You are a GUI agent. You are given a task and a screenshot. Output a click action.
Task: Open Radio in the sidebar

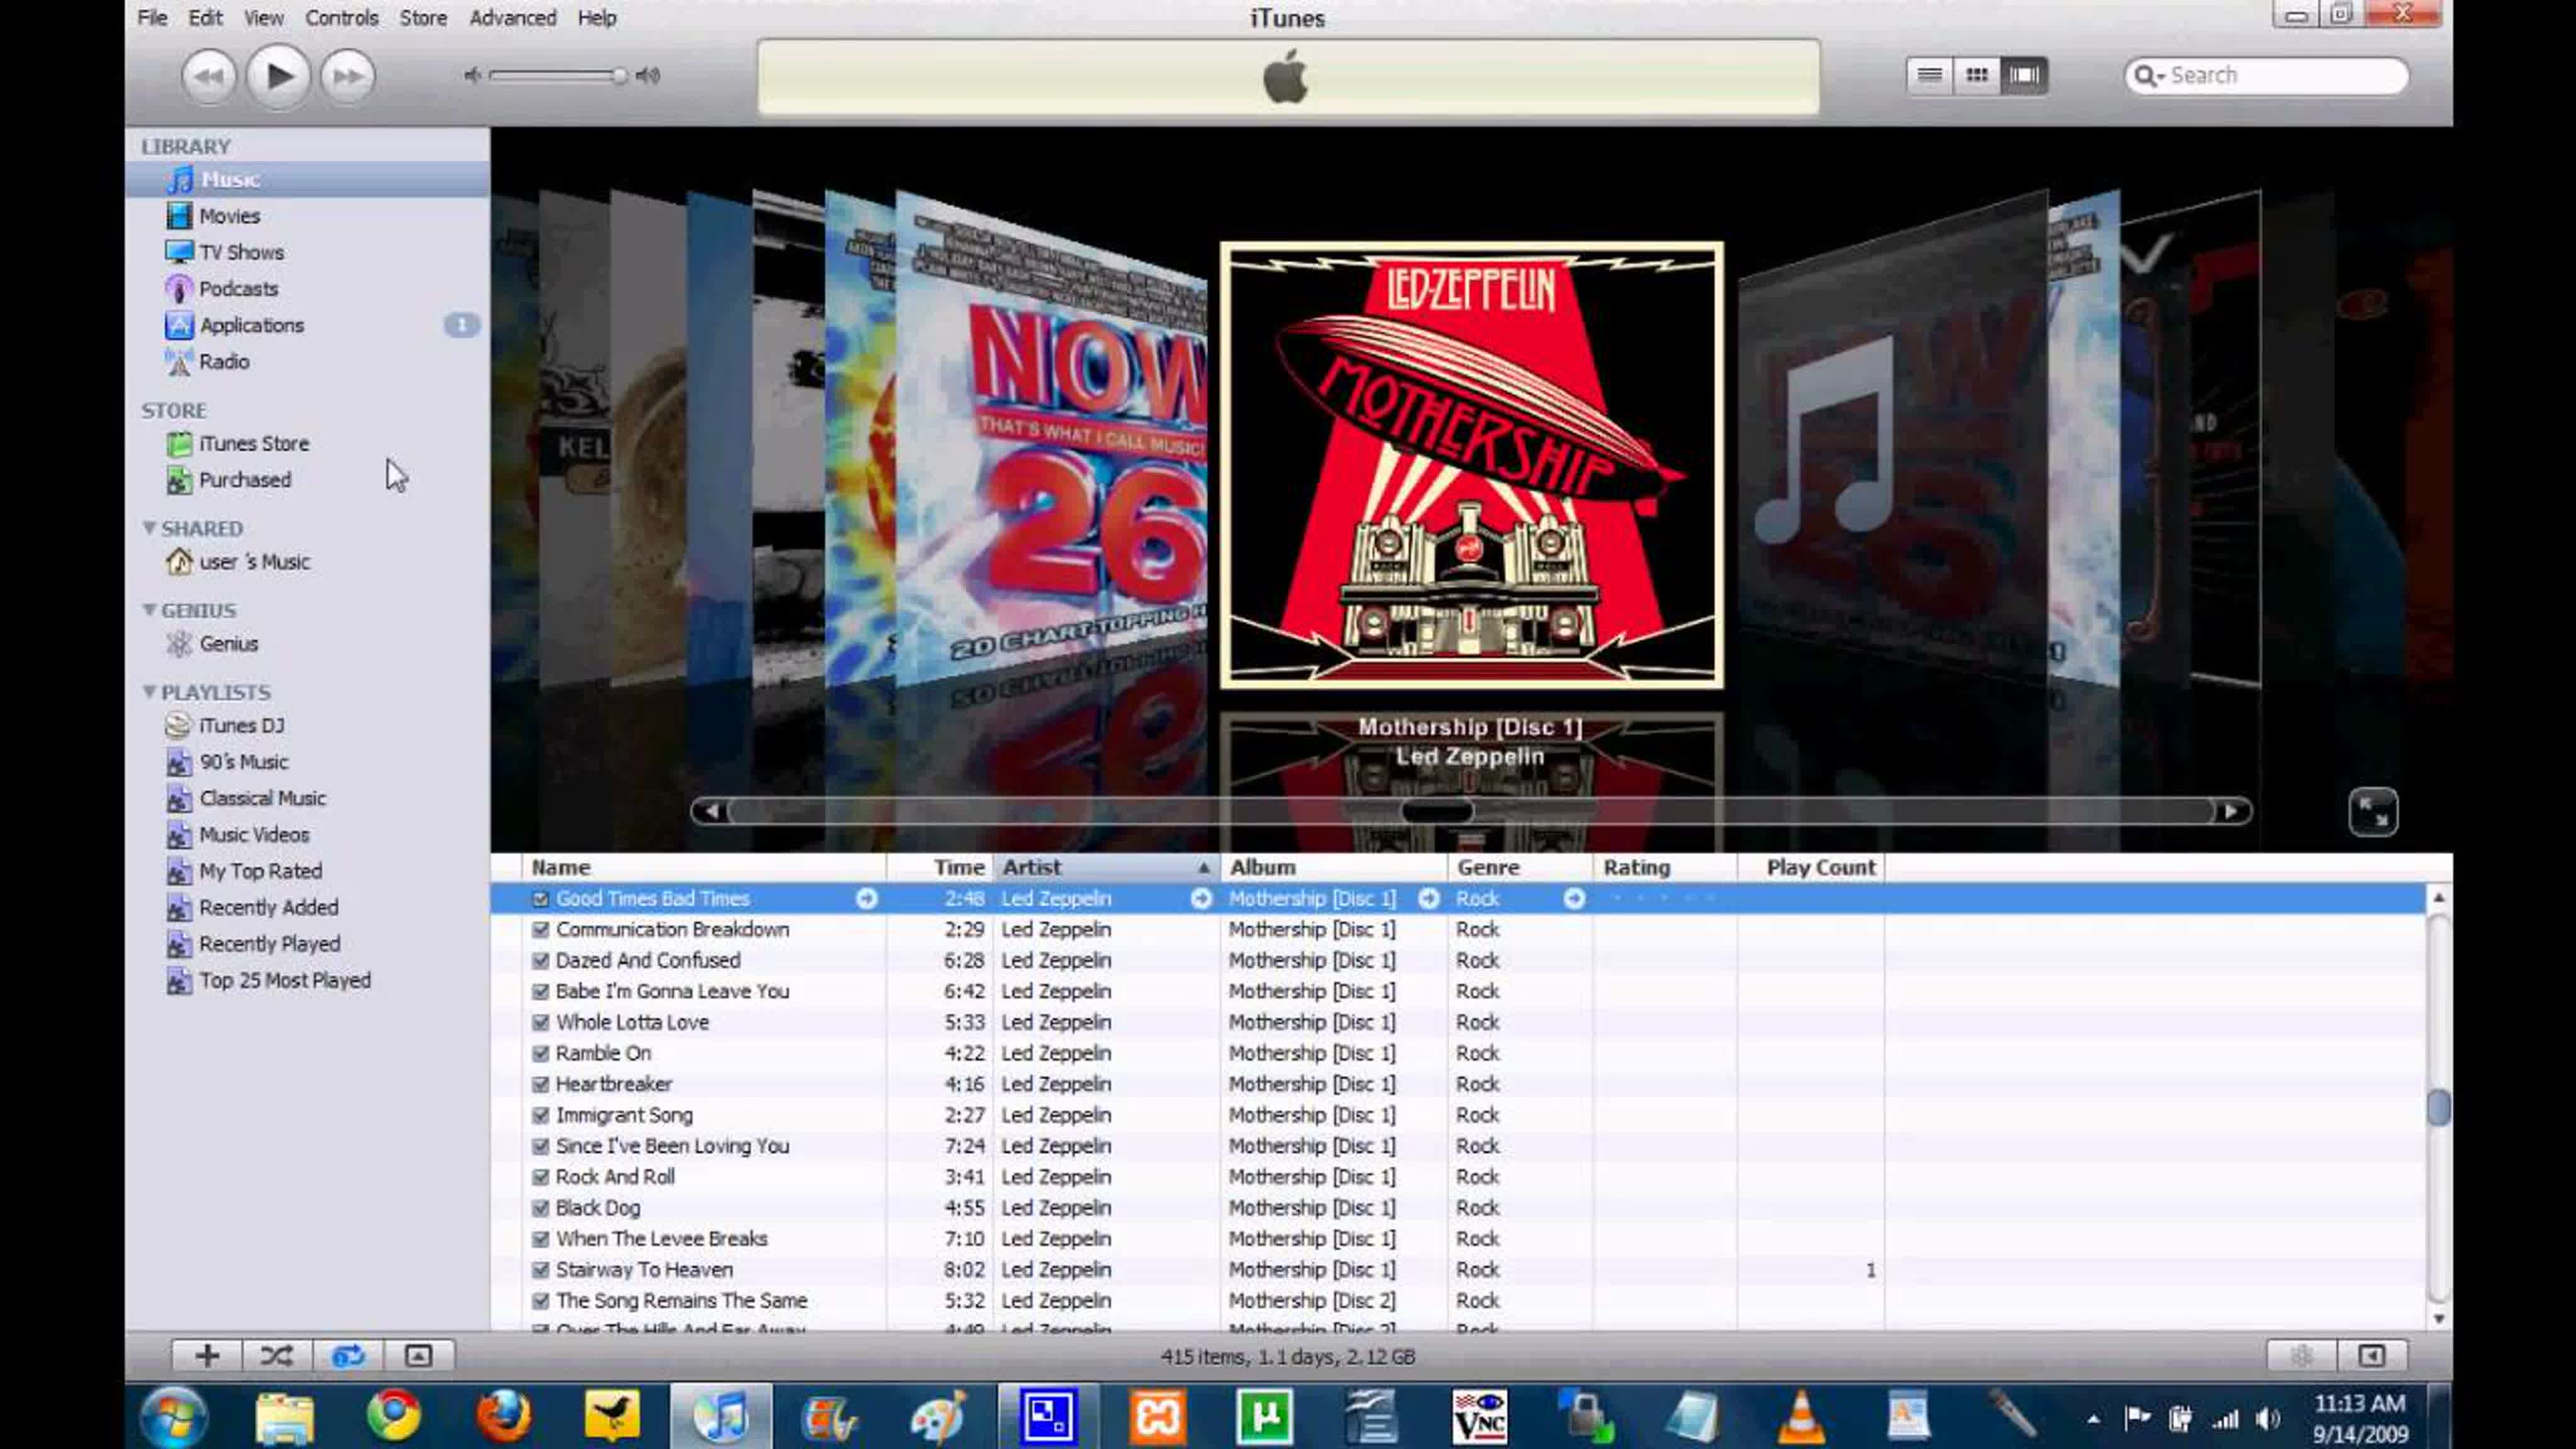coord(224,362)
